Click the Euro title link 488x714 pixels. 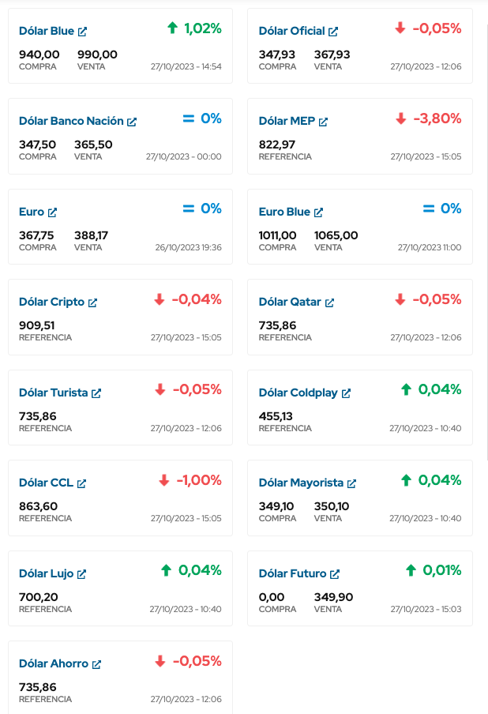click(x=32, y=212)
